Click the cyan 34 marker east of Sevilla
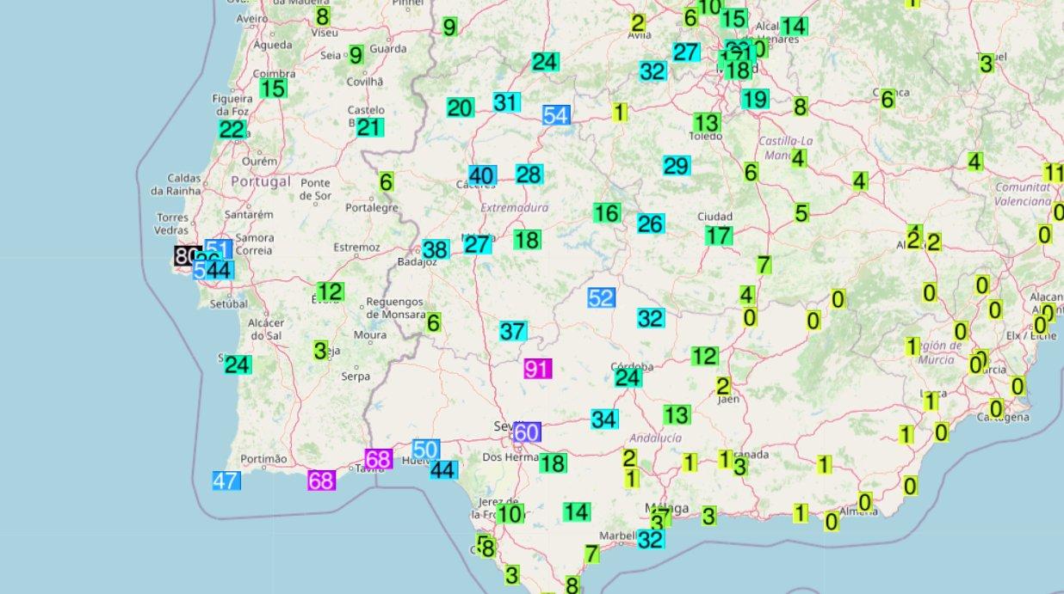 pos(604,419)
